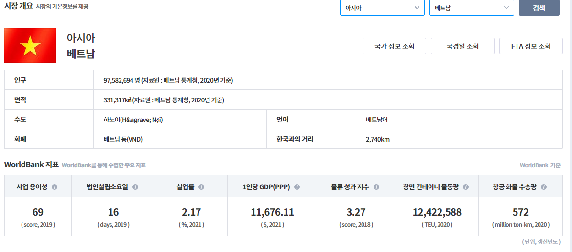
Task: Click the 검색 search button
Action: click(x=539, y=8)
